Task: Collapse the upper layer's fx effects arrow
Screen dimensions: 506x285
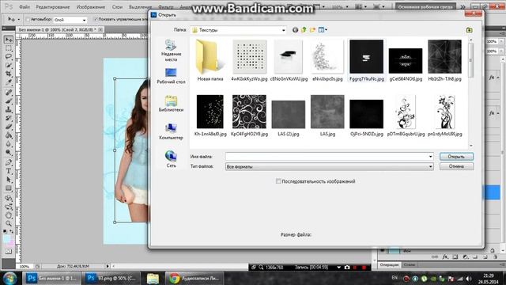Action: tap(498, 78)
